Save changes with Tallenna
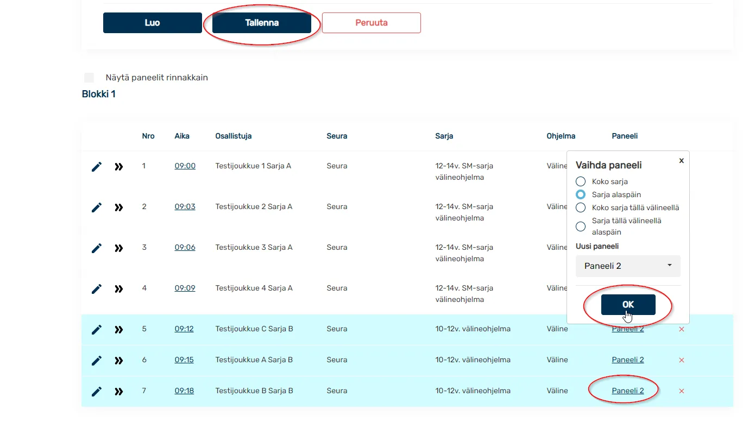Image resolution: width=749 pixels, height=422 pixels. pos(262,23)
